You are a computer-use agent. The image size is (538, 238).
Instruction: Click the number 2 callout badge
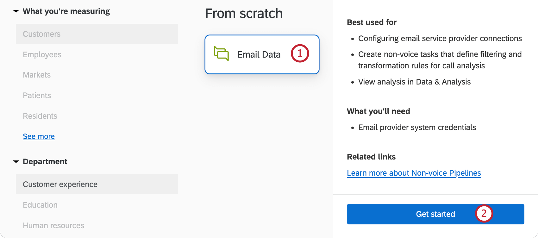[x=484, y=214]
